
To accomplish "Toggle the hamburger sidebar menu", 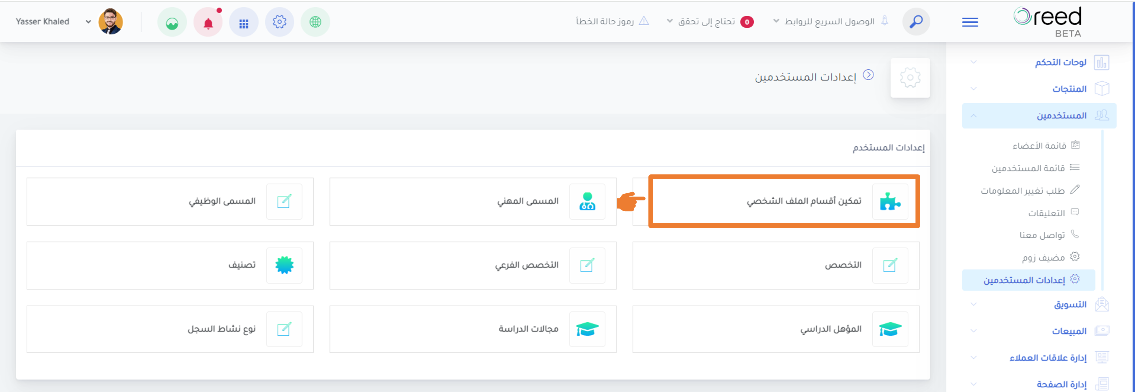I will [x=970, y=22].
